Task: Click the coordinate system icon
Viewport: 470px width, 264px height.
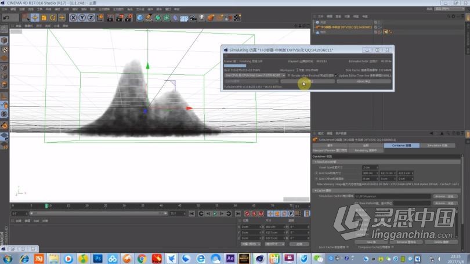Action: pos(100,17)
